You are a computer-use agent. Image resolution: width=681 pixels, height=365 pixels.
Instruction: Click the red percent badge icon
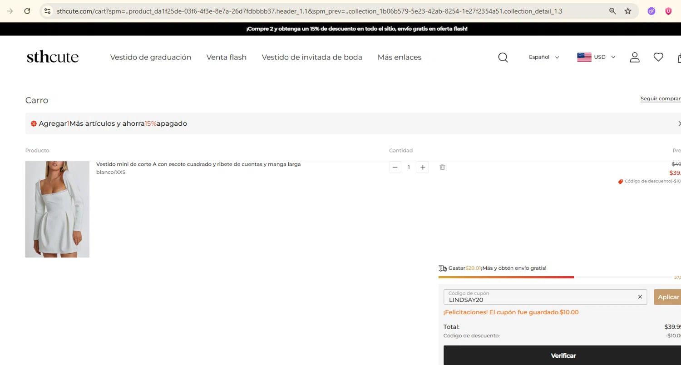click(34, 123)
